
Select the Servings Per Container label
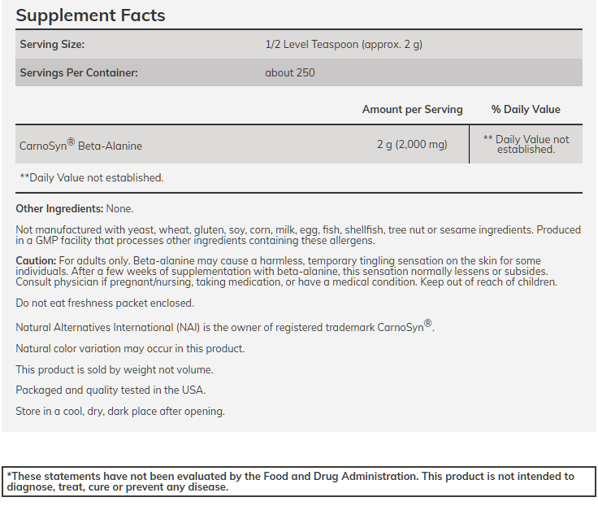[79, 72]
